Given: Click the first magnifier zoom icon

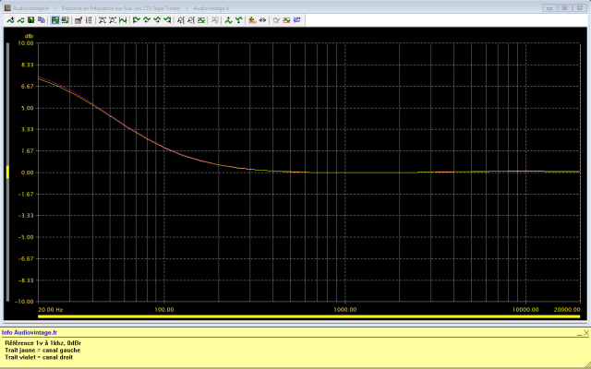Looking at the screenshot, I should pos(181,20).
